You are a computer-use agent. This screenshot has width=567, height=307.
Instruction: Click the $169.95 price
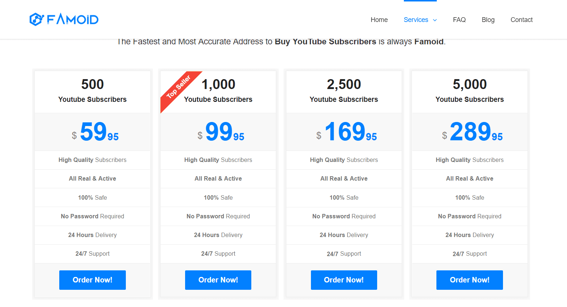(x=347, y=132)
